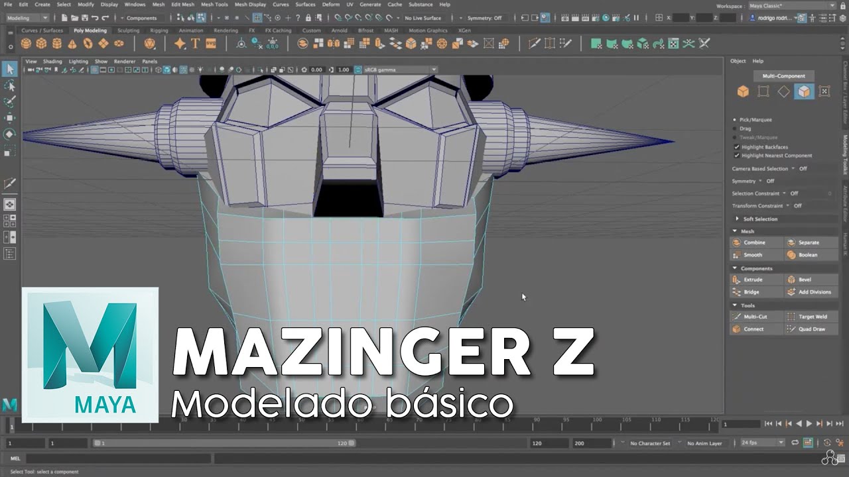The height and width of the screenshot is (477, 849).
Task: Open the Mesh Tools menu
Action: point(214,4)
